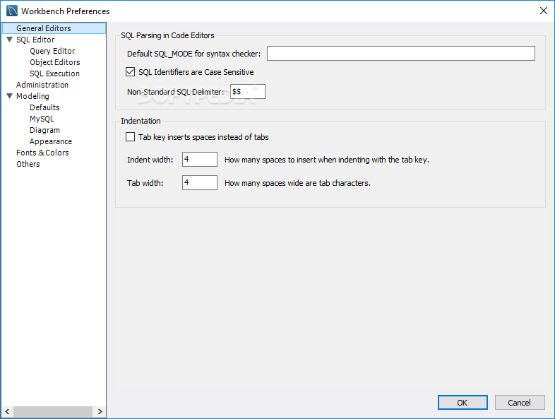Click the sidebar scroll left arrow
Screen dimensions: 555x419
[x=7, y=411]
